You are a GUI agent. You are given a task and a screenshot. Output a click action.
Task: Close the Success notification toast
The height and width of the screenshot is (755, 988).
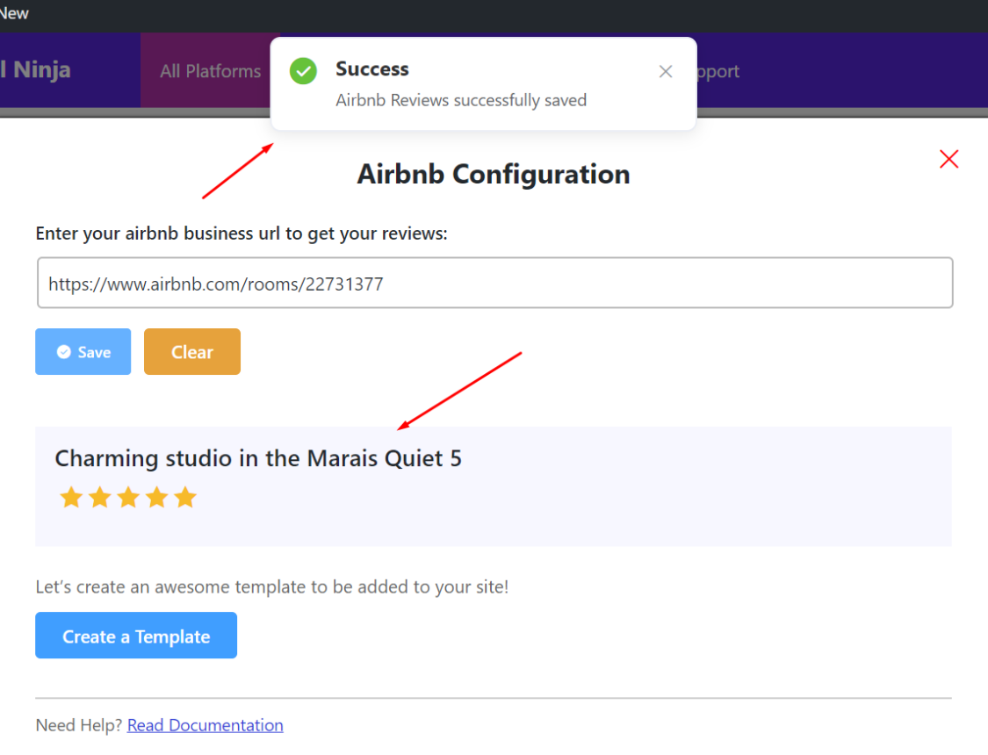coord(666,72)
